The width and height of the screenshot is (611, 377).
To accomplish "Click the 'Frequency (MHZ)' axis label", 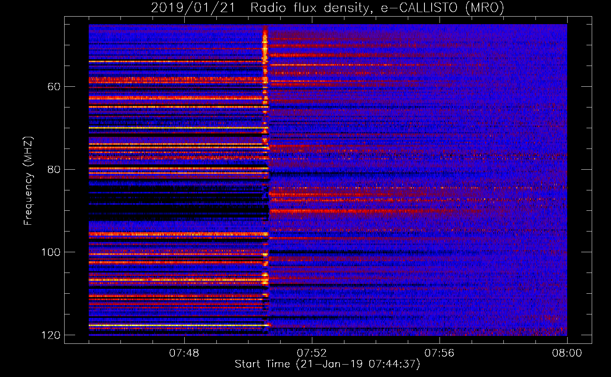I will (28, 181).
